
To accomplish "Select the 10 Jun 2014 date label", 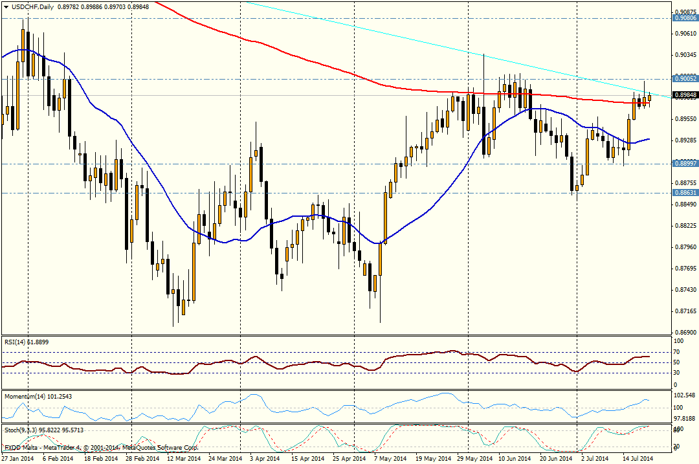I will [x=504, y=458].
